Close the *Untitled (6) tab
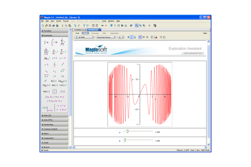 [x=100, y=30]
